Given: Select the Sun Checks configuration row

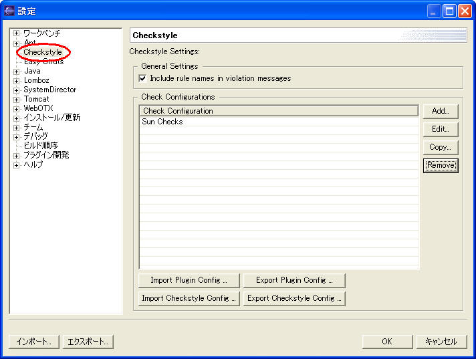Looking at the screenshot, I should (162, 122).
